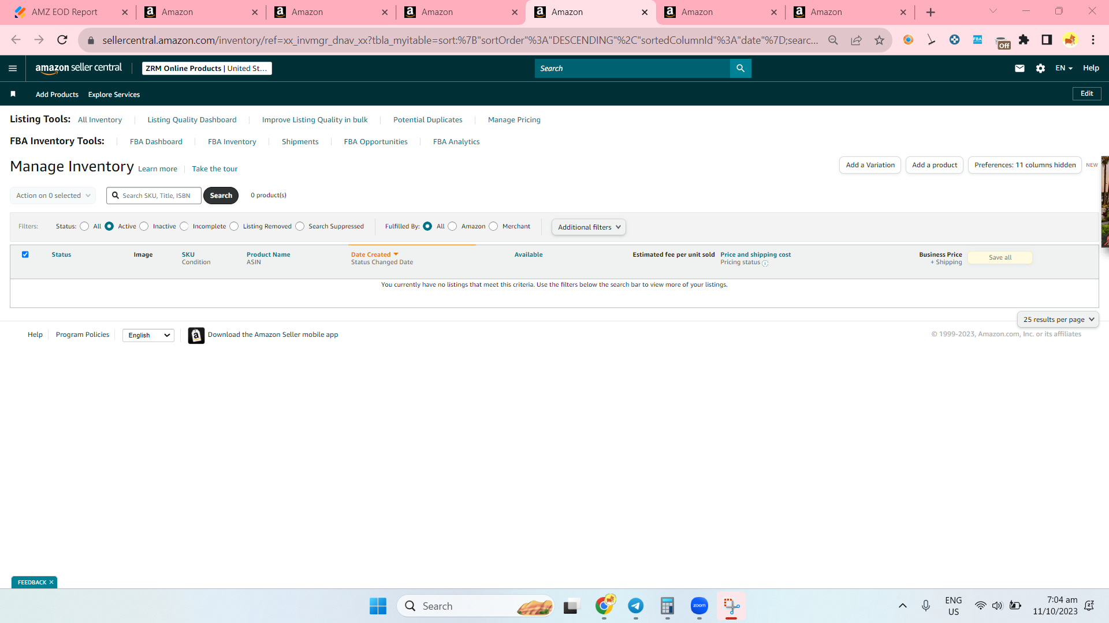1109x623 pixels.
Task: Open Telegram from the taskbar
Action: click(635, 606)
